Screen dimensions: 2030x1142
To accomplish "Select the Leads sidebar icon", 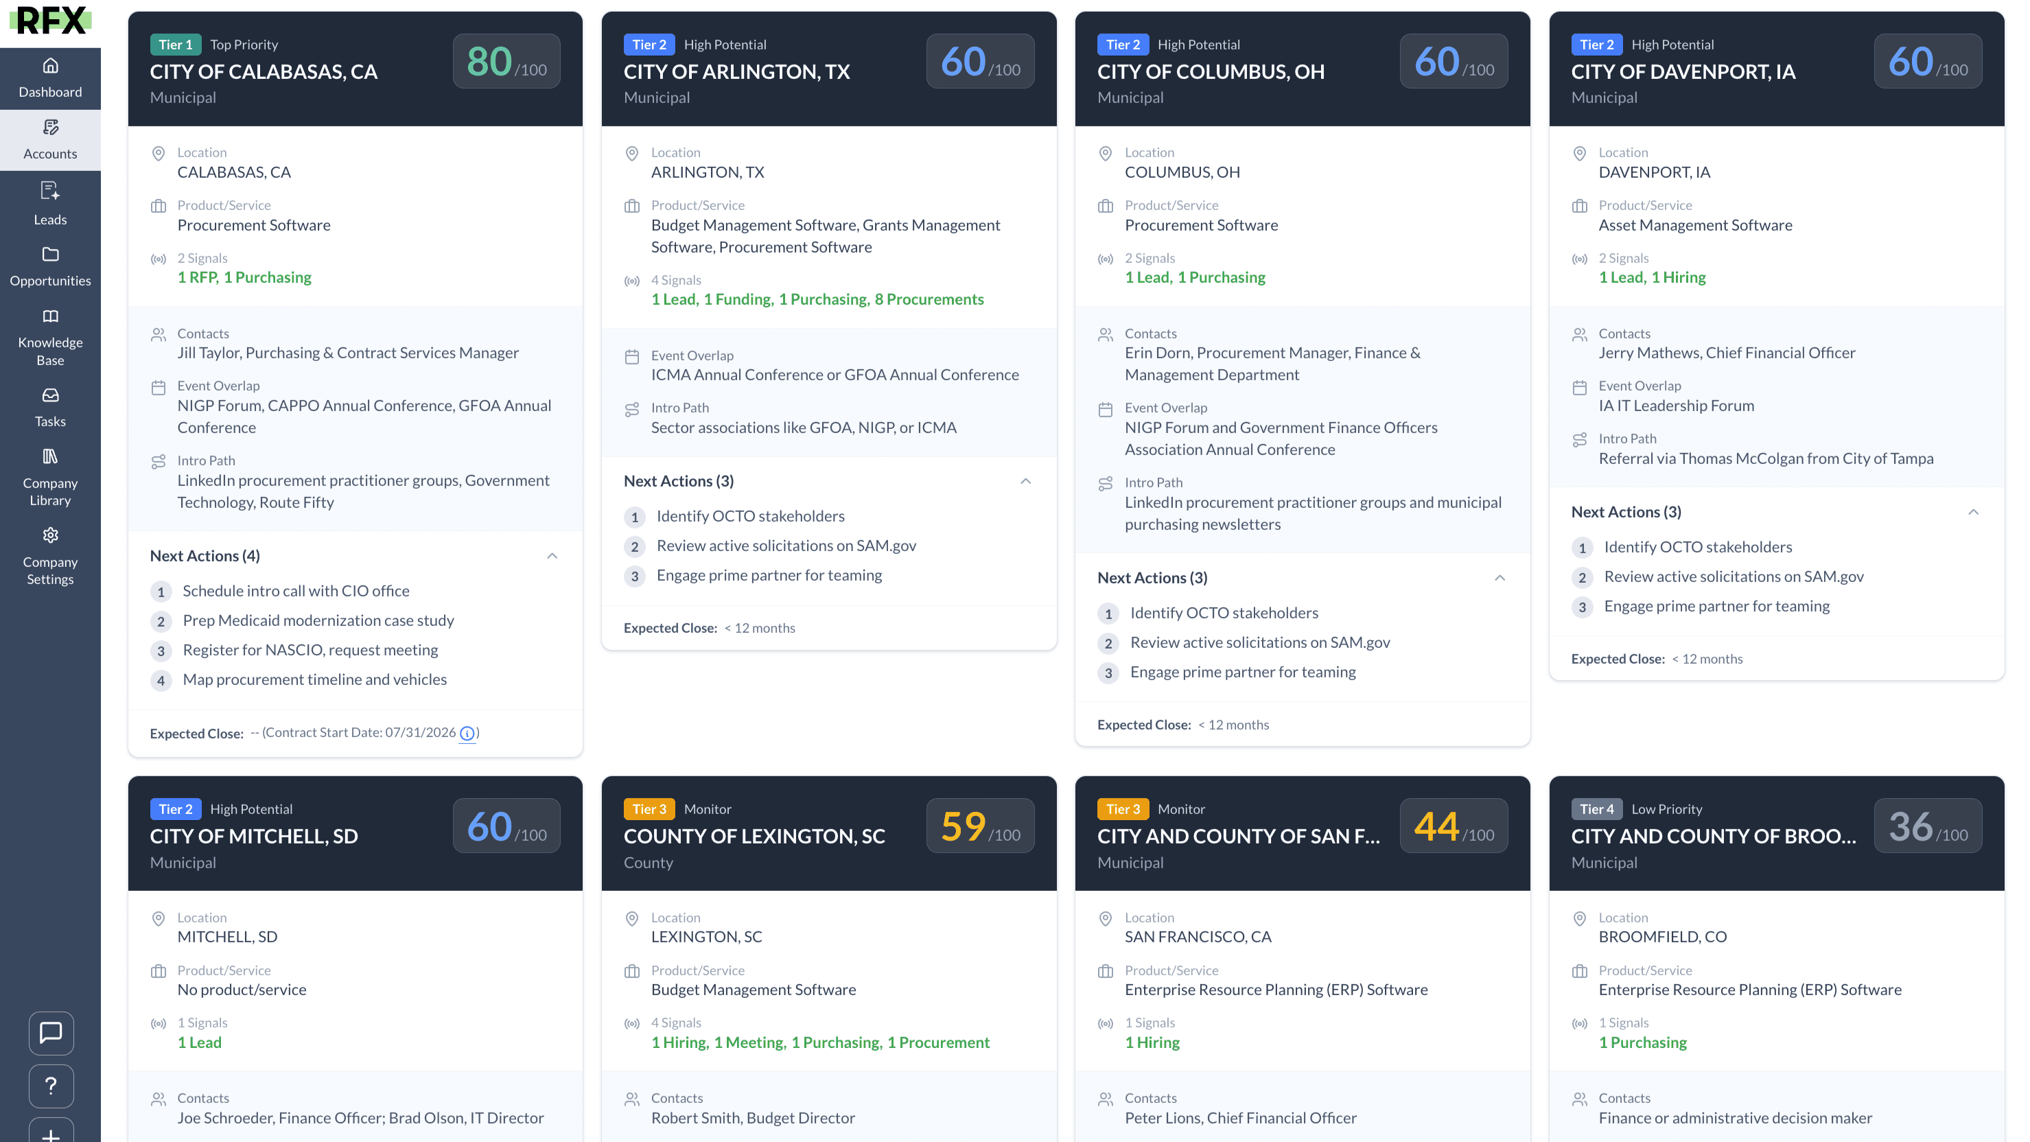I will 50,190.
